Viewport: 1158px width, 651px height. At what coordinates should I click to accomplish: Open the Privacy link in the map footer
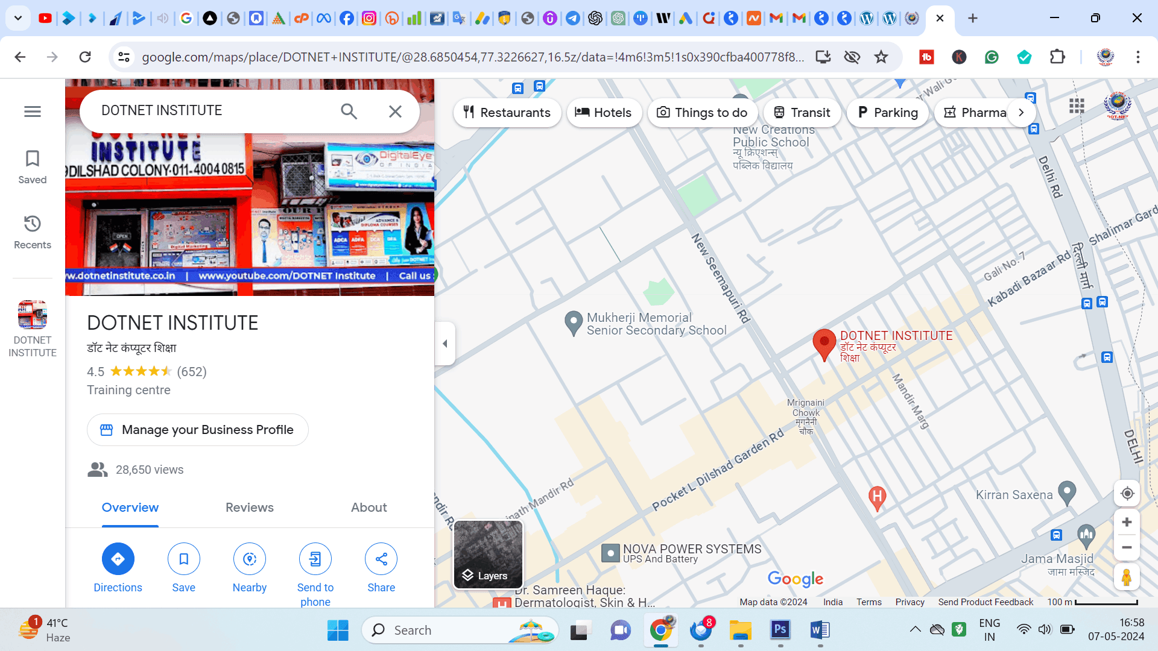[x=910, y=602]
